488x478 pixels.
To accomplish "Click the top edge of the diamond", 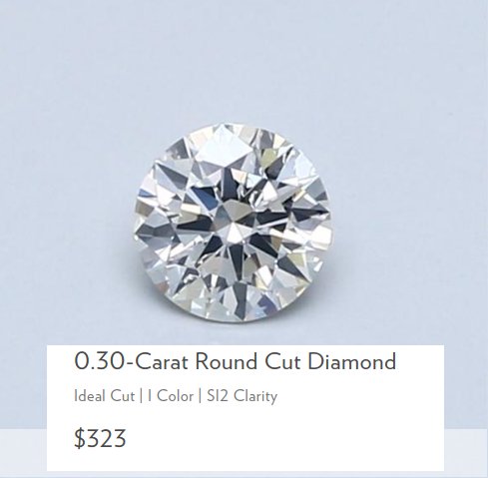I will point(233,126).
